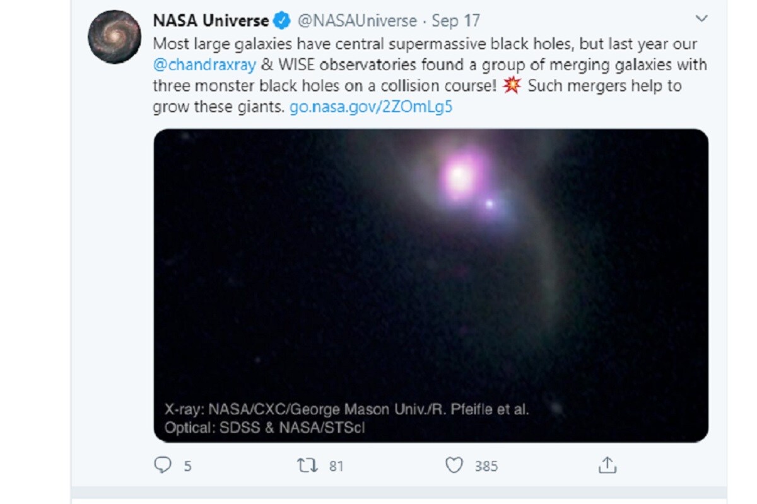The width and height of the screenshot is (757, 504).
Task: Click the NASA Universe account name
Action: [x=211, y=21]
